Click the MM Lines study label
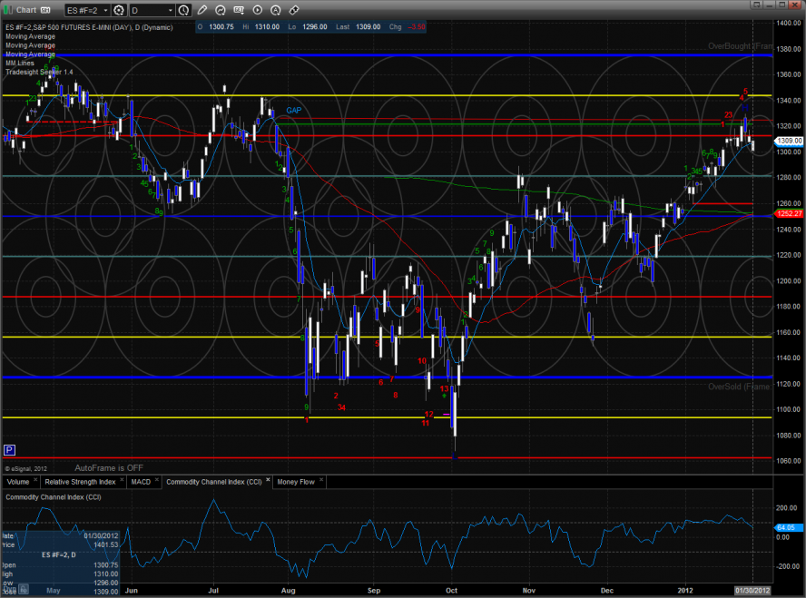This screenshot has height=598, width=806. [20, 64]
